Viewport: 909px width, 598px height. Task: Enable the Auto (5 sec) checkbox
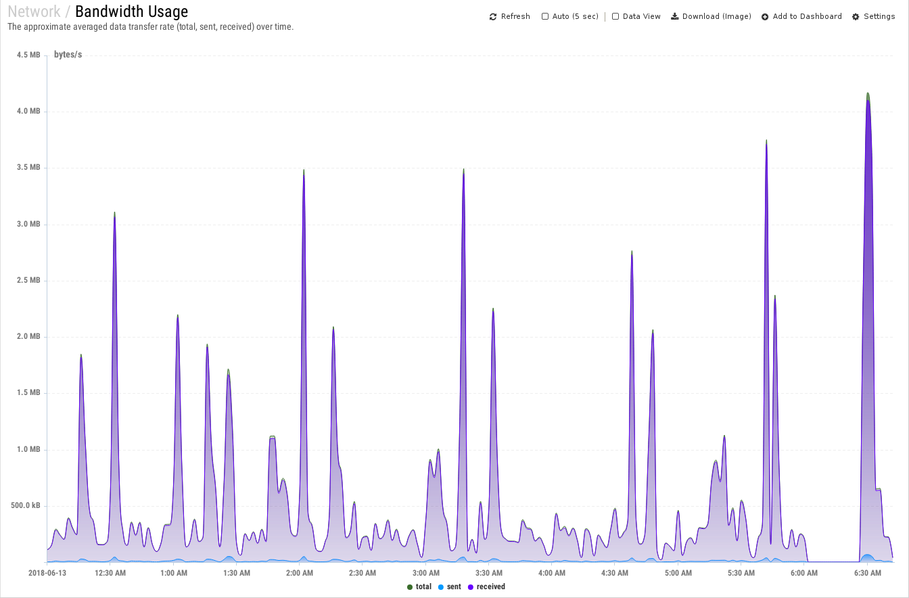545,16
